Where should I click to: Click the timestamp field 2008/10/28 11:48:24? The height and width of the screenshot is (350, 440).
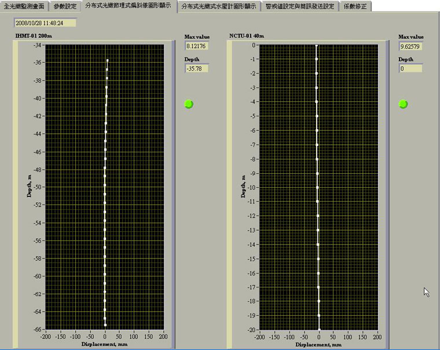pos(45,23)
